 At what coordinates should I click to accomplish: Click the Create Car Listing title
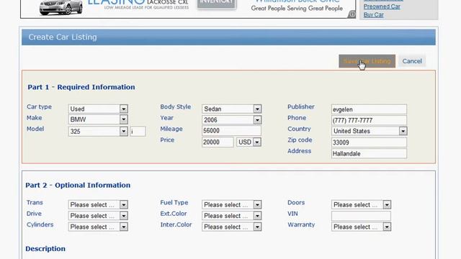(x=63, y=37)
